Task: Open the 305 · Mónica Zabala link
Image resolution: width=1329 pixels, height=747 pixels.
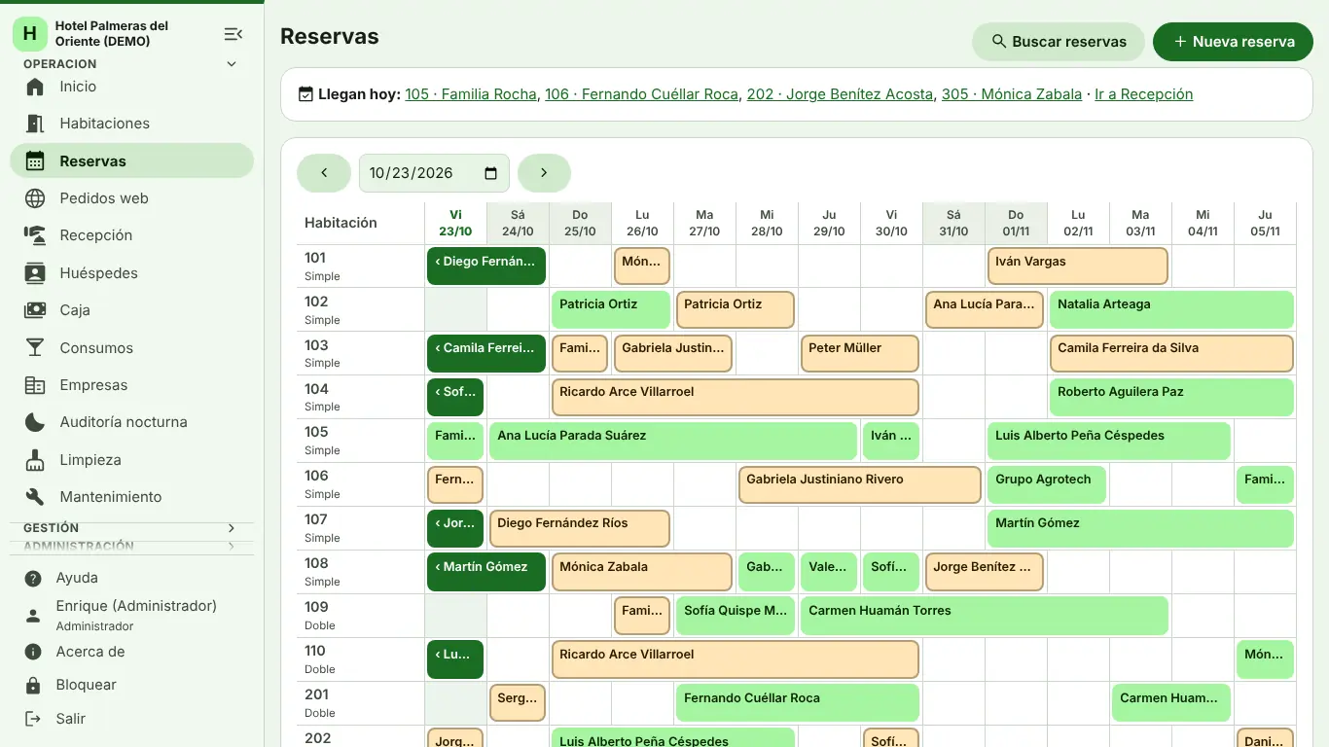Action: point(1012,94)
